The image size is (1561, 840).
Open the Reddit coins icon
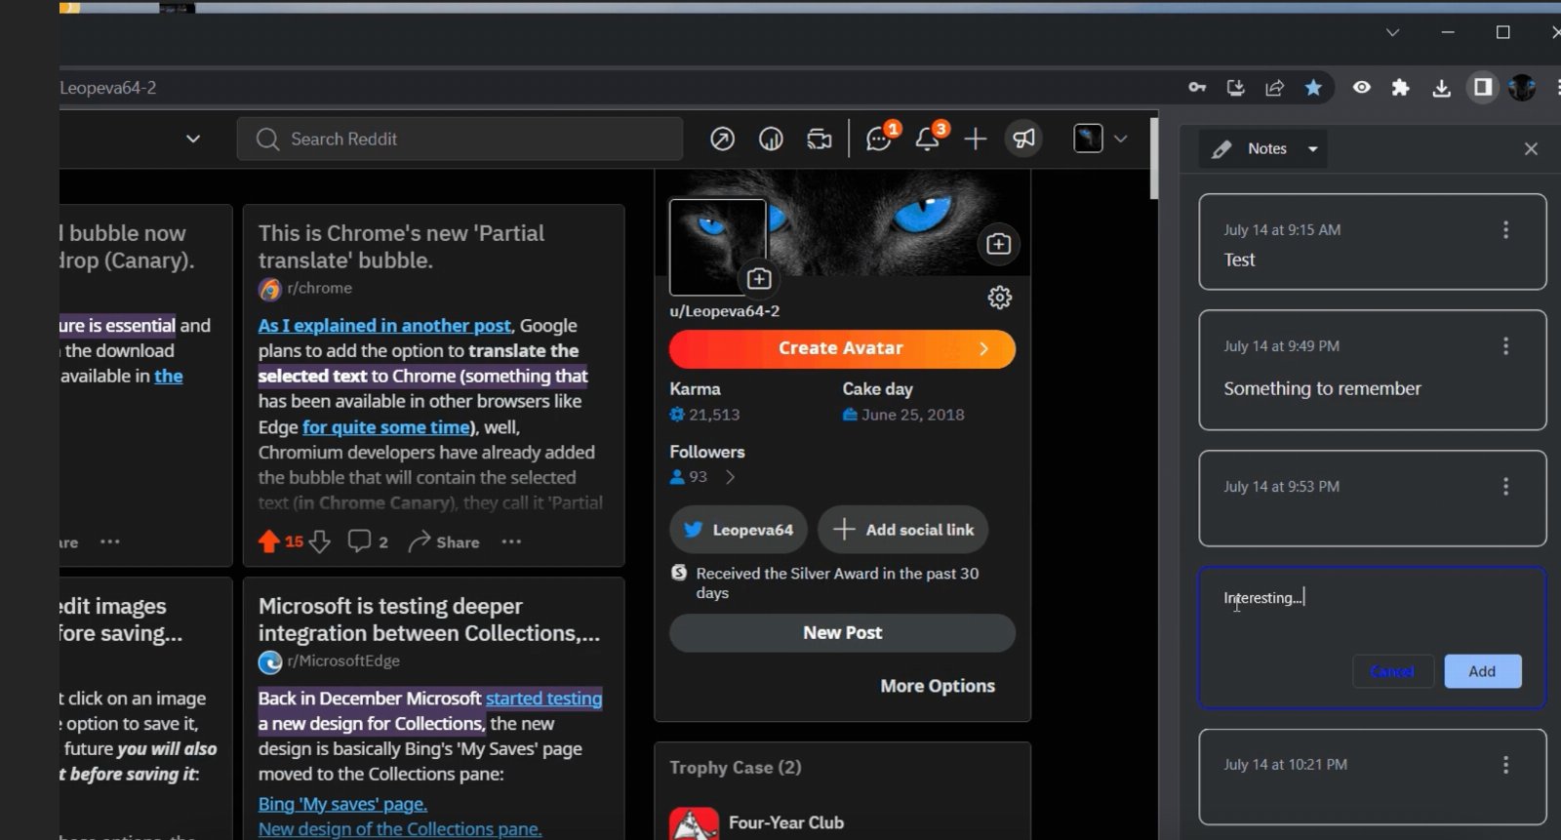pyautogui.click(x=771, y=140)
